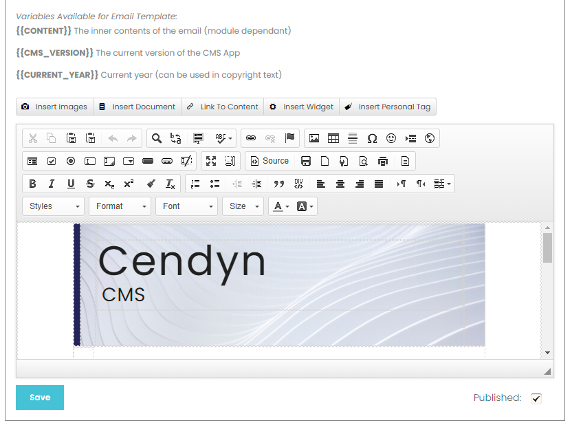Open the Background Color picker
Viewport: 572px width, 425px height.
305,206
